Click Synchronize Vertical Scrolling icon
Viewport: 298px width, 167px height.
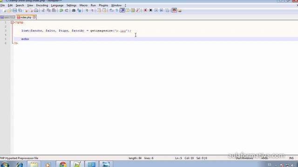click(99, 10)
